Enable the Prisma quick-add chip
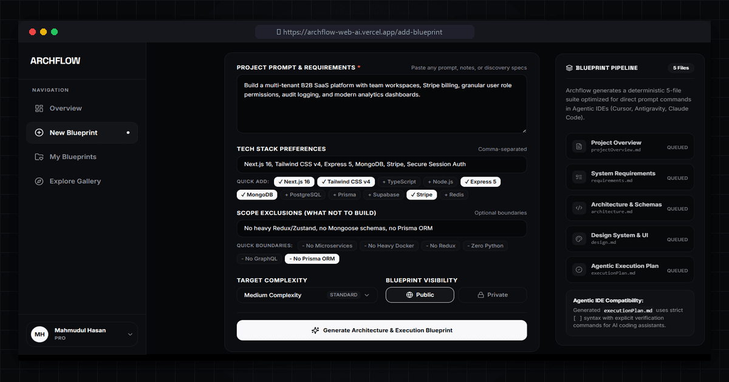The height and width of the screenshot is (382, 729). (344, 195)
